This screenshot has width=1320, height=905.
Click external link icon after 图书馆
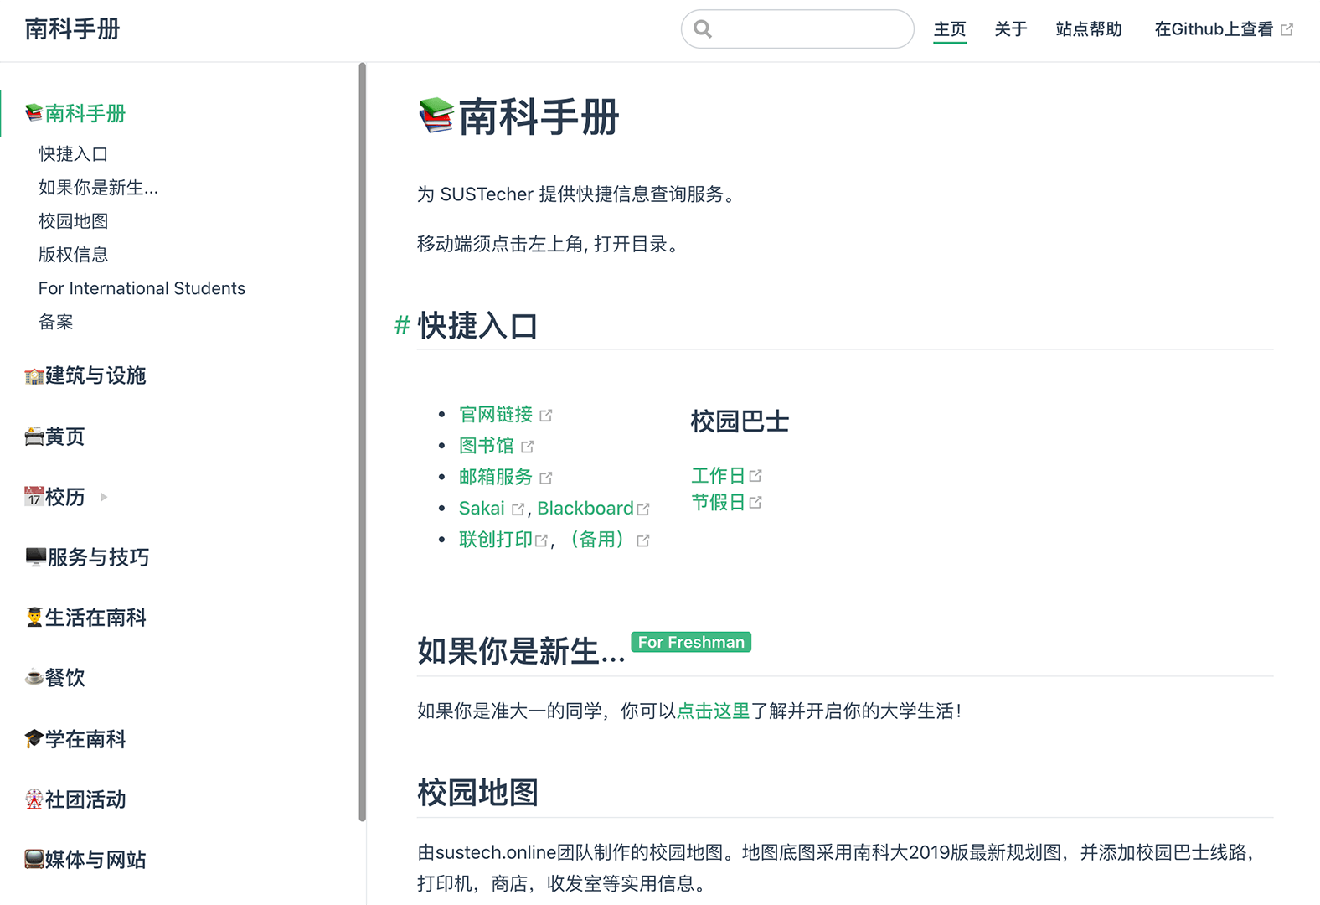tap(527, 447)
